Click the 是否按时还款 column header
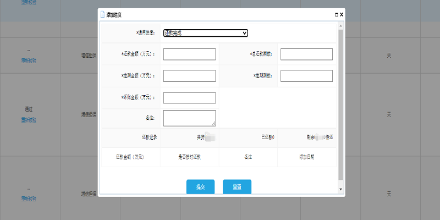 [189, 157]
